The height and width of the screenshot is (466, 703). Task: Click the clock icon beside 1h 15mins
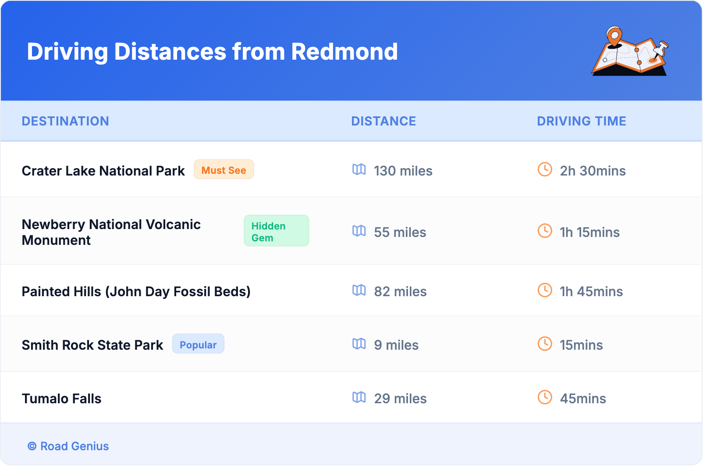click(545, 231)
